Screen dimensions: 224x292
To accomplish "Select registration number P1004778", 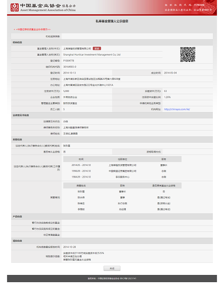I will pos(69,61).
